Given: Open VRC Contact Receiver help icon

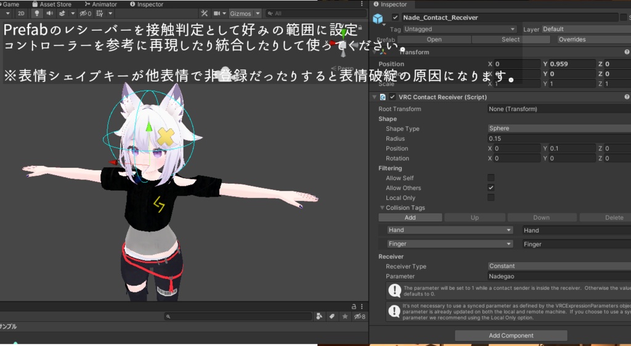Looking at the screenshot, I should coord(627,97).
